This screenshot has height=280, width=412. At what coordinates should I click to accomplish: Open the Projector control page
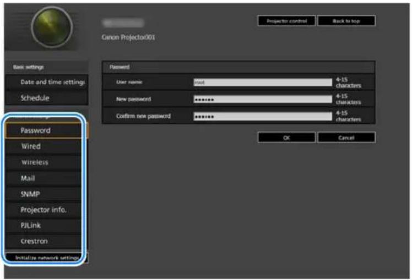[x=286, y=21]
